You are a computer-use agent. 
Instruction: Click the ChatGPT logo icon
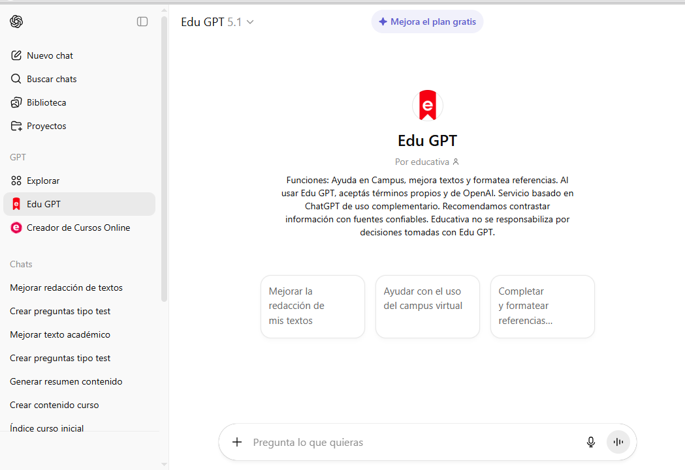pos(18,21)
